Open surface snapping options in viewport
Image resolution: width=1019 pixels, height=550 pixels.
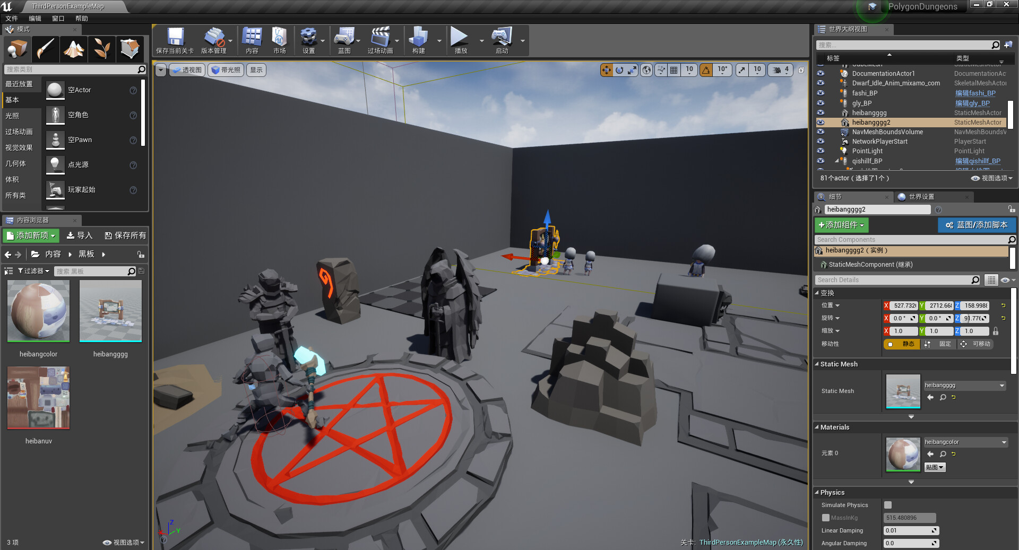tap(661, 70)
